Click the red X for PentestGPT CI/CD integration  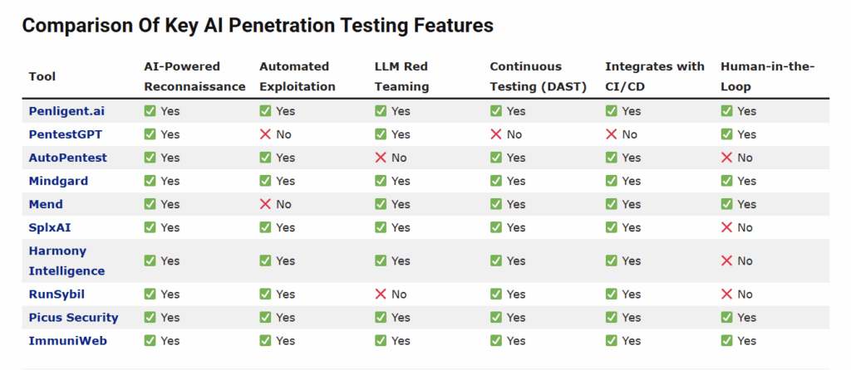tap(611, 134)
